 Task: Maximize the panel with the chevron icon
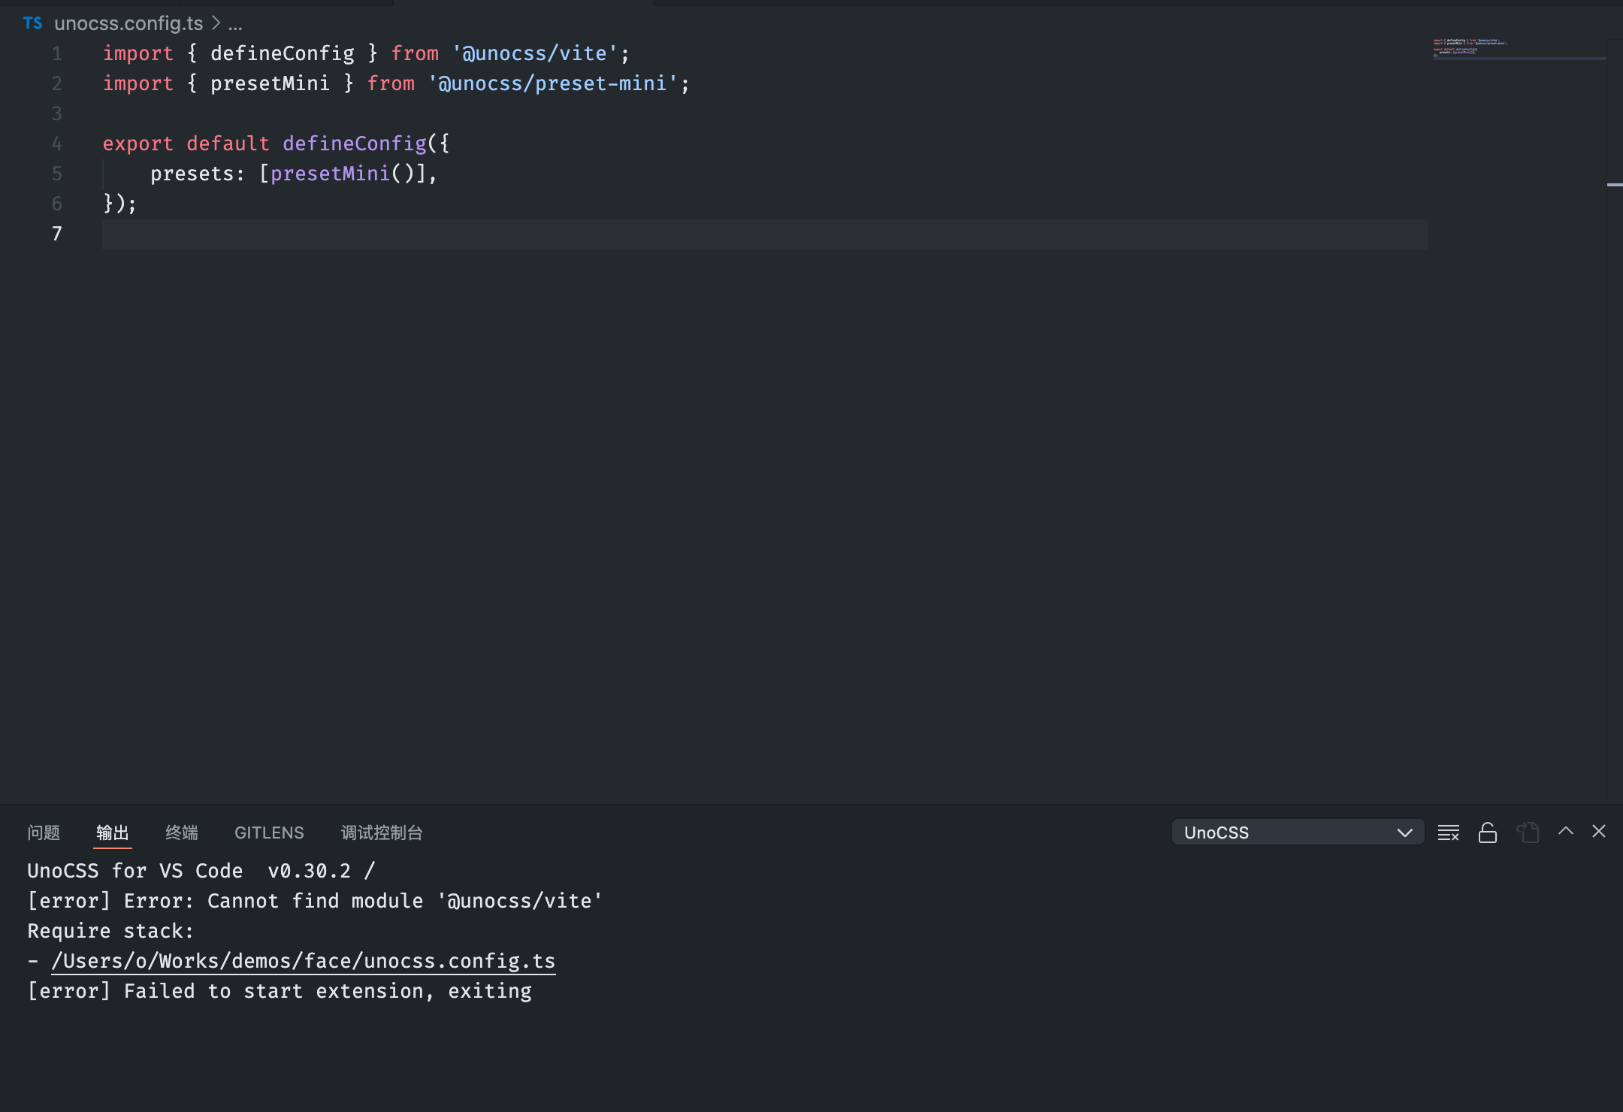tap(1565, 831)
